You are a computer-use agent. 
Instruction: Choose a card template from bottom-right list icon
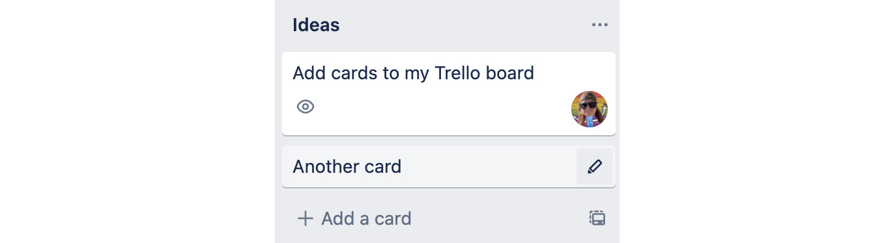pyautogui.click(x=597, y=218)
